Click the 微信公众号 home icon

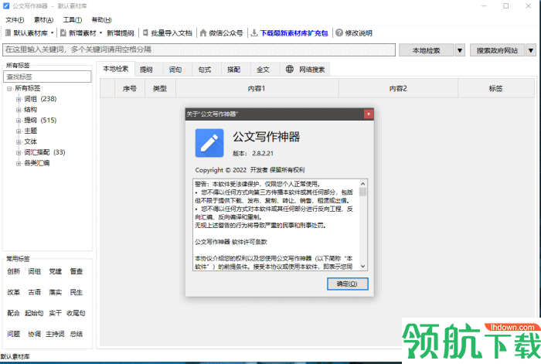203,32
